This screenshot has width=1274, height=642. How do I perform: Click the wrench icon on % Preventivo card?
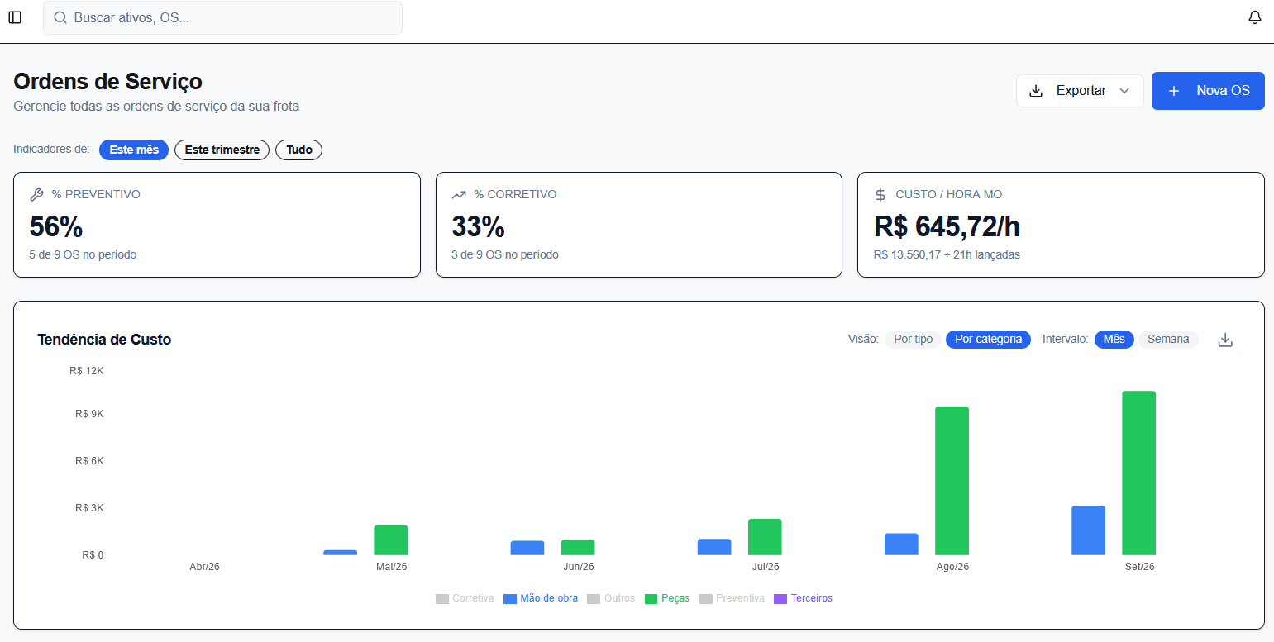[36, 195]
